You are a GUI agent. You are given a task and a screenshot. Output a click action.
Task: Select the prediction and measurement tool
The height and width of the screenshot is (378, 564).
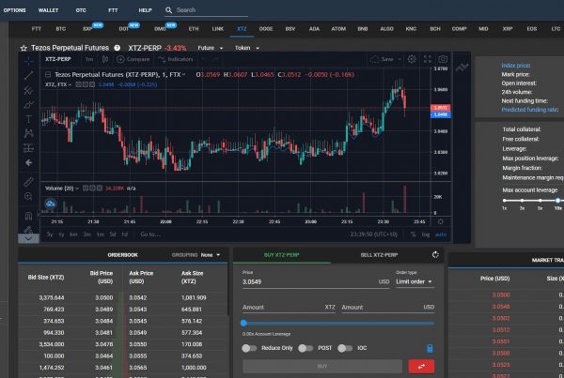pos(29,148)
